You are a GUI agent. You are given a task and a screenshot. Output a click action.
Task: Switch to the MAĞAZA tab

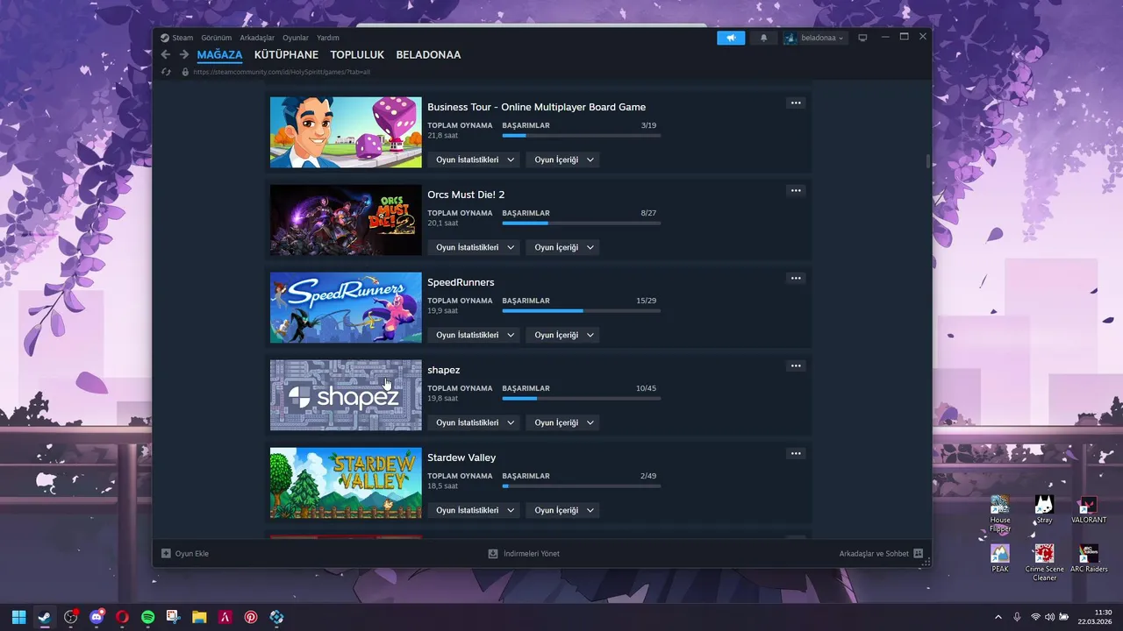coord(219,54)
